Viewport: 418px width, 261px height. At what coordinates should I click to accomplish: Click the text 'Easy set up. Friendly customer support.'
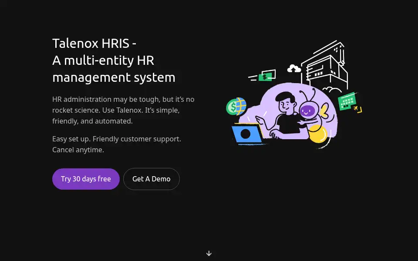click(x=117, y=139)
